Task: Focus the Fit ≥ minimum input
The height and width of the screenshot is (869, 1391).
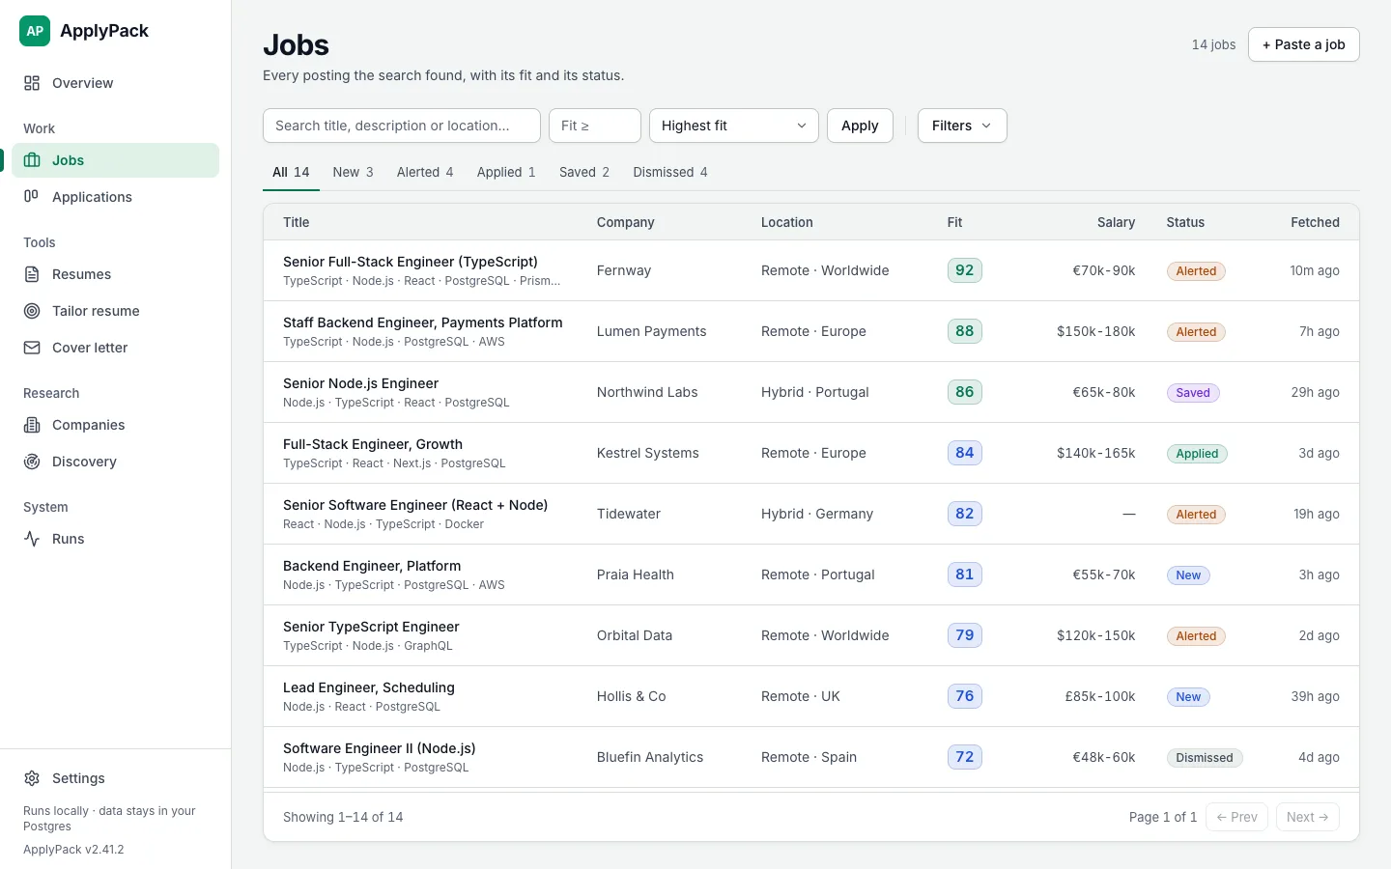Action: point(595,126)
